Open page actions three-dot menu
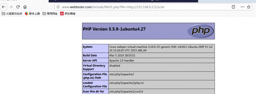This screenshot has width=256, height=94. (242, 7)
